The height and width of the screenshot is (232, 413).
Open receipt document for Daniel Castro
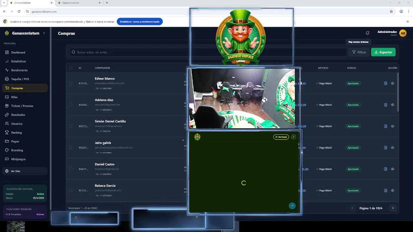pos(386,169)
